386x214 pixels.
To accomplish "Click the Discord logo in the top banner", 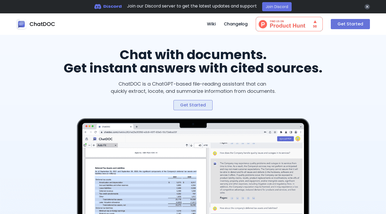I will [108, 6].
